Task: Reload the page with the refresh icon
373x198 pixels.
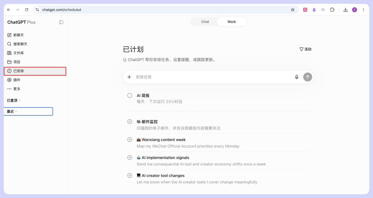Action: tap(27, 10)
